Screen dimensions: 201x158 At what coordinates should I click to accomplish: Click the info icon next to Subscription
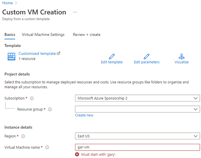point(32,98)
